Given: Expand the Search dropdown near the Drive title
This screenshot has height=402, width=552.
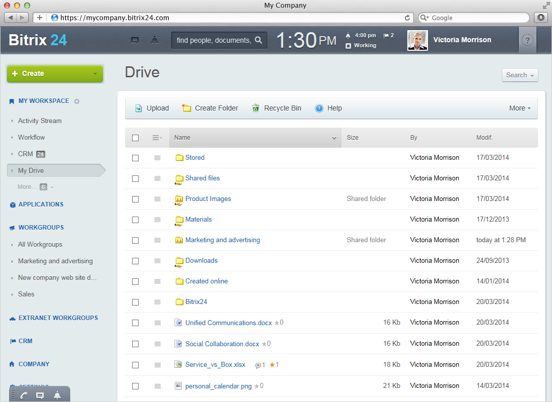Looking at the screenshot, I should click(520, 75).
